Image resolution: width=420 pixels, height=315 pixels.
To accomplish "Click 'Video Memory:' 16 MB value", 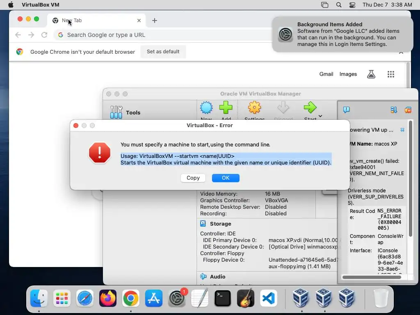I will pyautogui.click(x=272, y=194).
